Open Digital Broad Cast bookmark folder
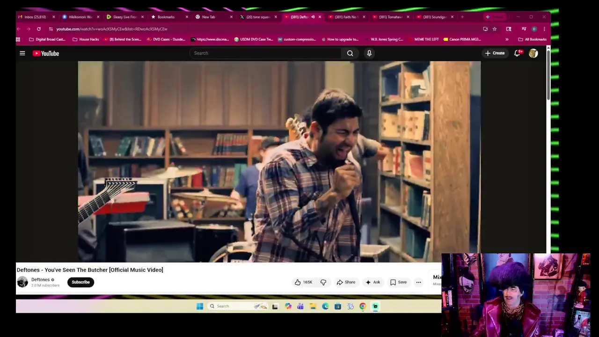599x337 pixels. click(47, 39)
